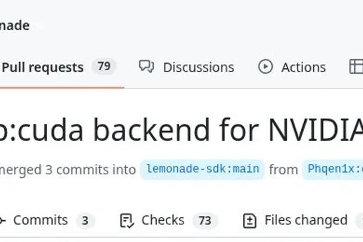Open the Phqen1x head branch link

[x=333, y=169]
